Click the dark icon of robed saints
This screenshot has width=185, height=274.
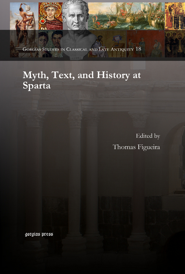click(x=175, y=44)
